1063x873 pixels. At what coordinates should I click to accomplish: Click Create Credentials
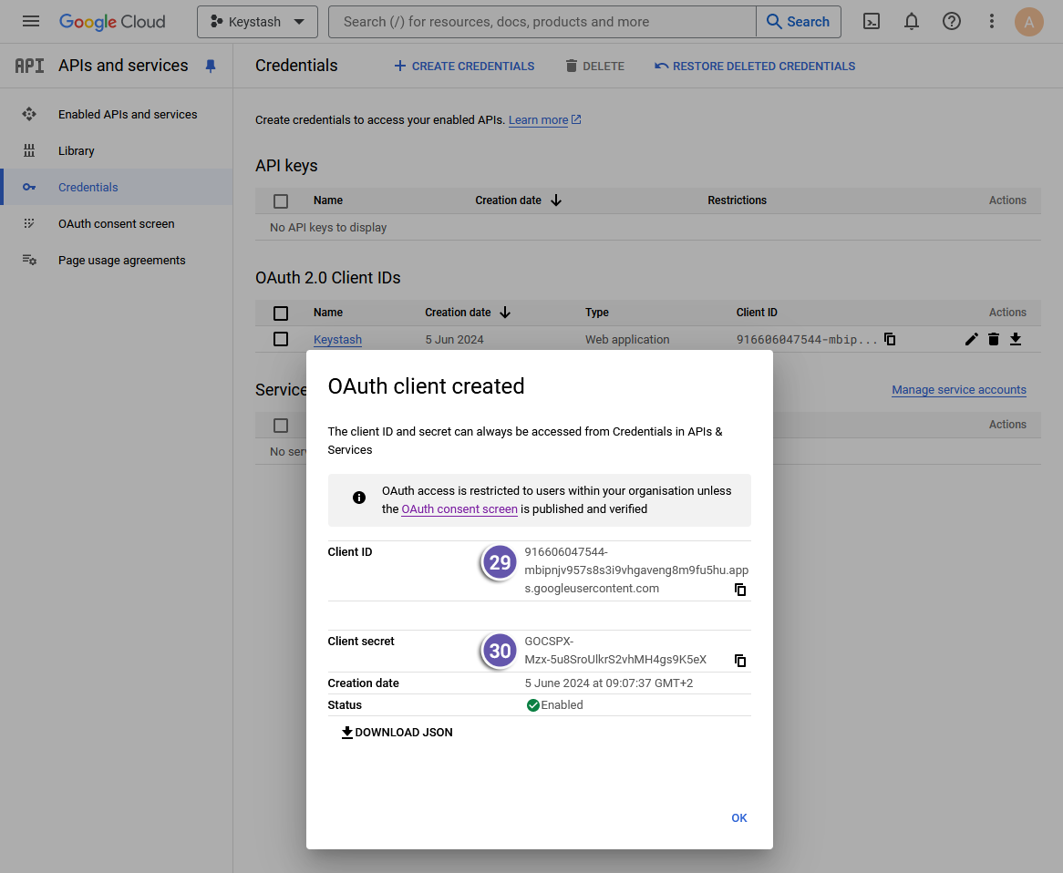click(x=464, y=66)
